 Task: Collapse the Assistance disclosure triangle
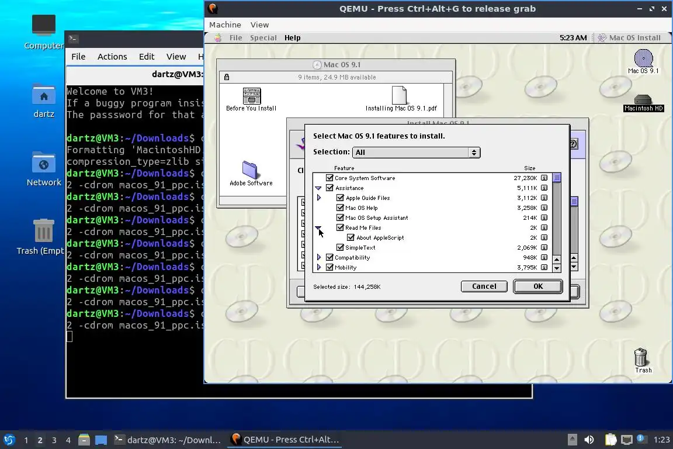point(318,188)
